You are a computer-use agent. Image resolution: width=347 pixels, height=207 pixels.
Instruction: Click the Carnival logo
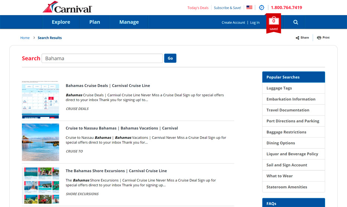coord(67,7)
